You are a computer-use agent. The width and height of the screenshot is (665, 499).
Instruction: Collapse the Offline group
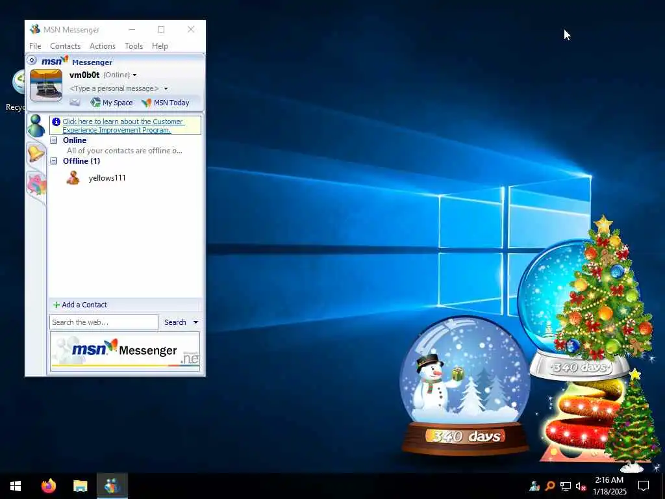[x=54, y=161]
